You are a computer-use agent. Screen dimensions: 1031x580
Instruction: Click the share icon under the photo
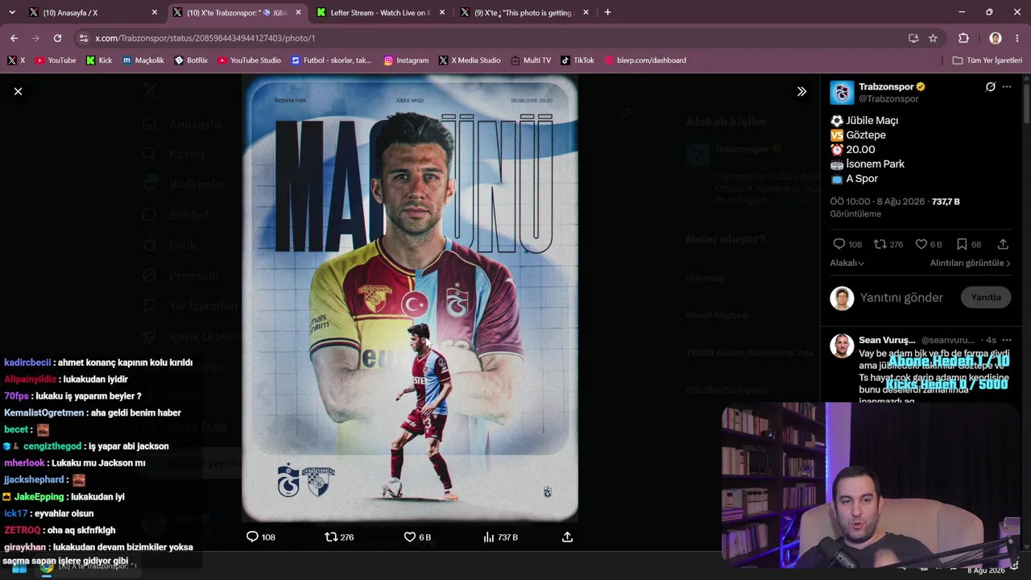tap(567, 537)
